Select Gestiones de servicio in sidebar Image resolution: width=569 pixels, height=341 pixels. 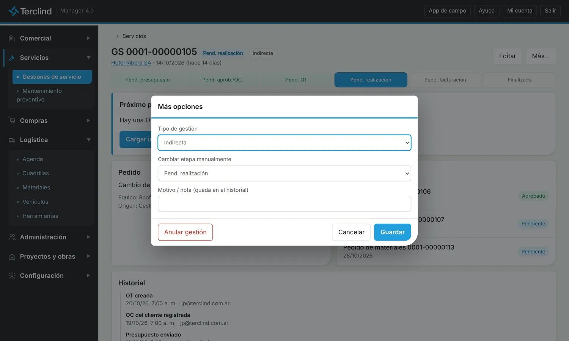(x=52, y=77)
